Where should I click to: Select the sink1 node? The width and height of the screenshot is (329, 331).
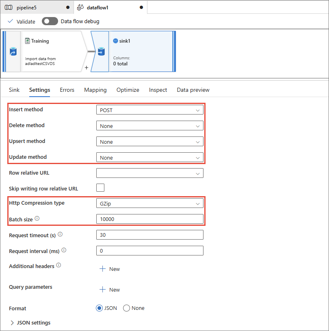(x=133, y=52)
